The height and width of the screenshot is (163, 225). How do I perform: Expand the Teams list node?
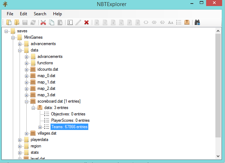(x=40, y=127)
